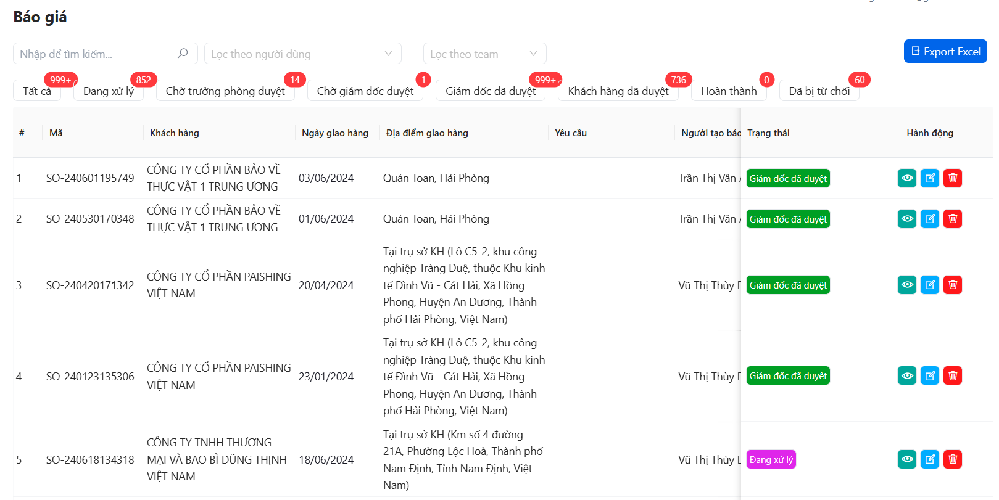Viewport: 999px width, 500px height.
Task: Click the search magnifier icon
Action: 183,54
